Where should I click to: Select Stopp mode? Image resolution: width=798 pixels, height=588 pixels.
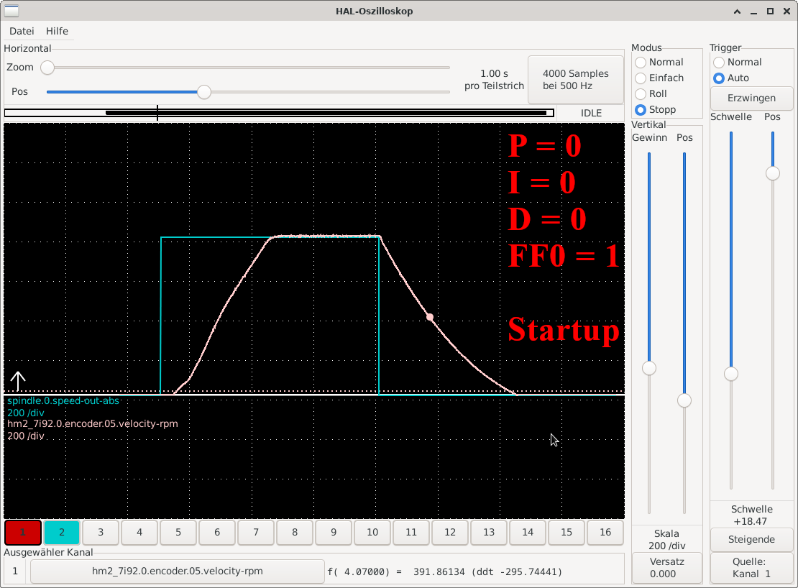pos(656,109)
